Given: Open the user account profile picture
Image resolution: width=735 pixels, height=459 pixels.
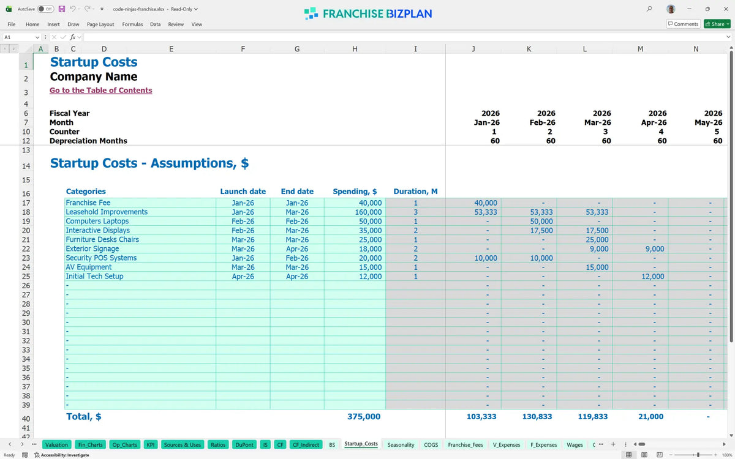Looking at the screenshot, I should pos(671,9).
